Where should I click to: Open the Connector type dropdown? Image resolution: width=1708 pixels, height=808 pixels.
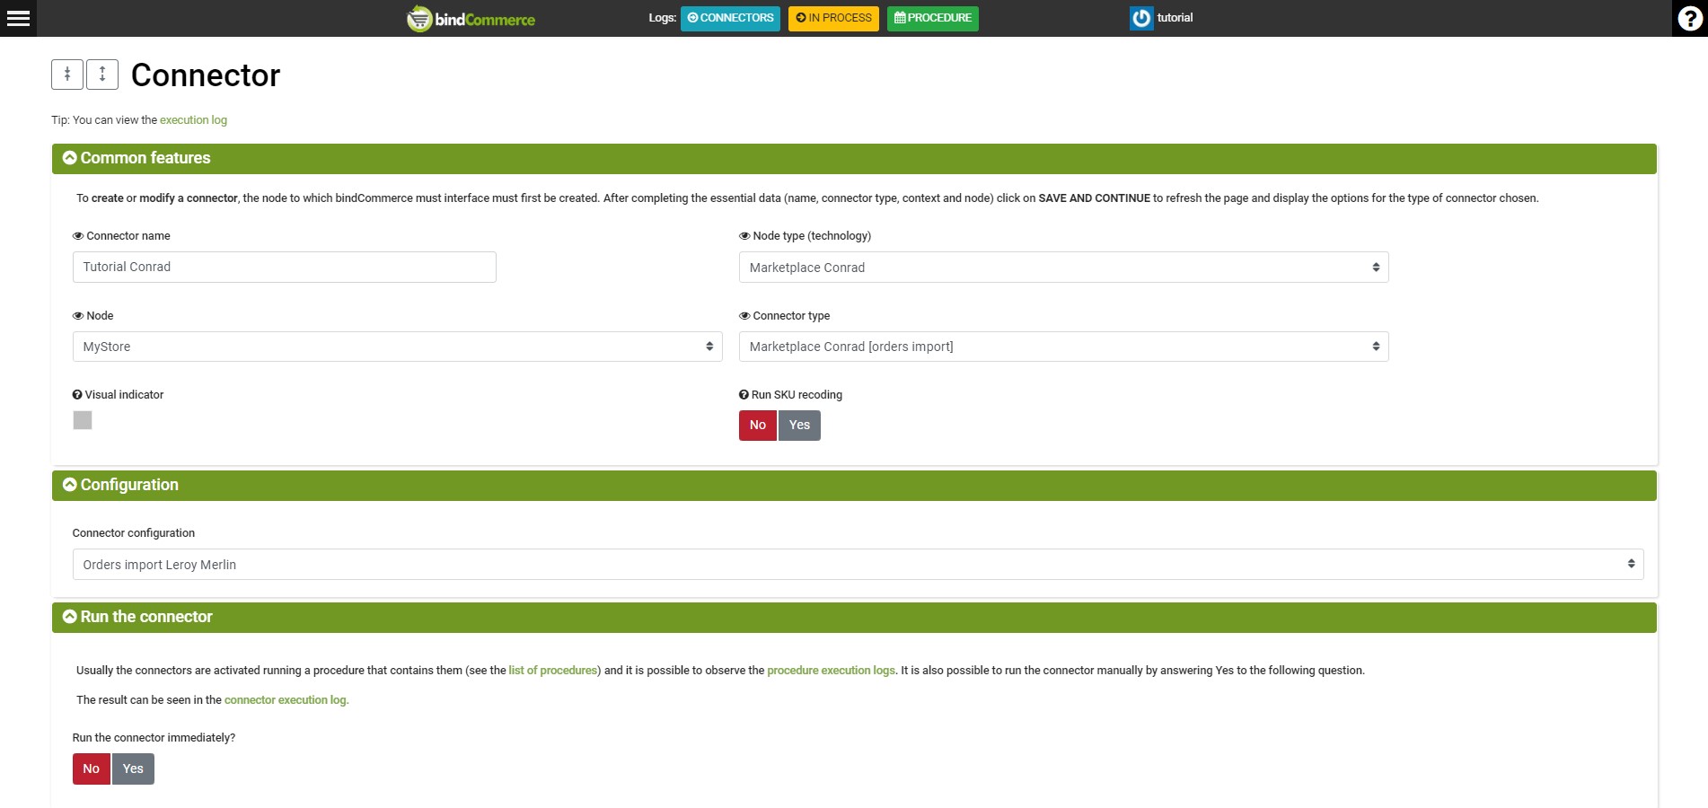click(x=1063, y=347)
